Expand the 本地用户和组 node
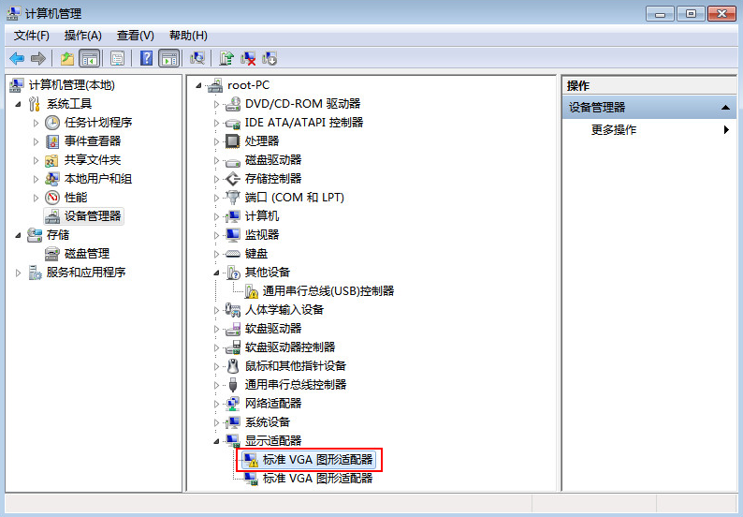Viewport: 743px width, 517px height. tap(36, 179)
